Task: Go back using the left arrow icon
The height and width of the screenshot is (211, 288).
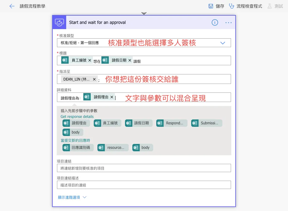Action: (12, 6)
